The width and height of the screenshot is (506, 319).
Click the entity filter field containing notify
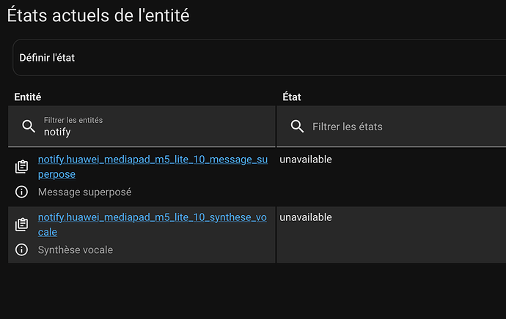pyautogui.click(x=147, y=132)
